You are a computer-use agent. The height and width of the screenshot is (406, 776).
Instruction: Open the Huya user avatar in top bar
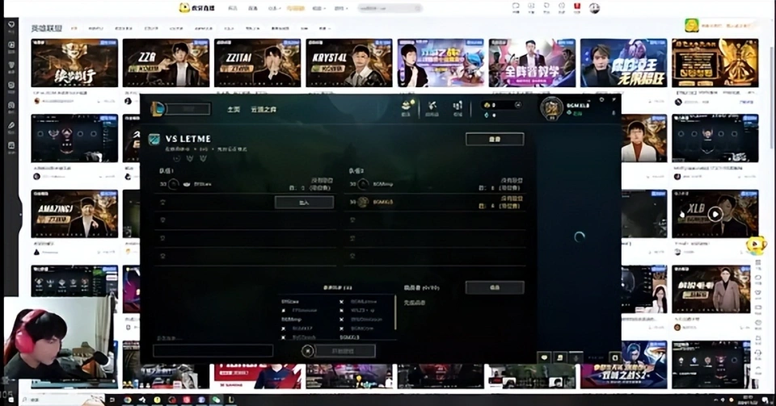tap(594, 7)
